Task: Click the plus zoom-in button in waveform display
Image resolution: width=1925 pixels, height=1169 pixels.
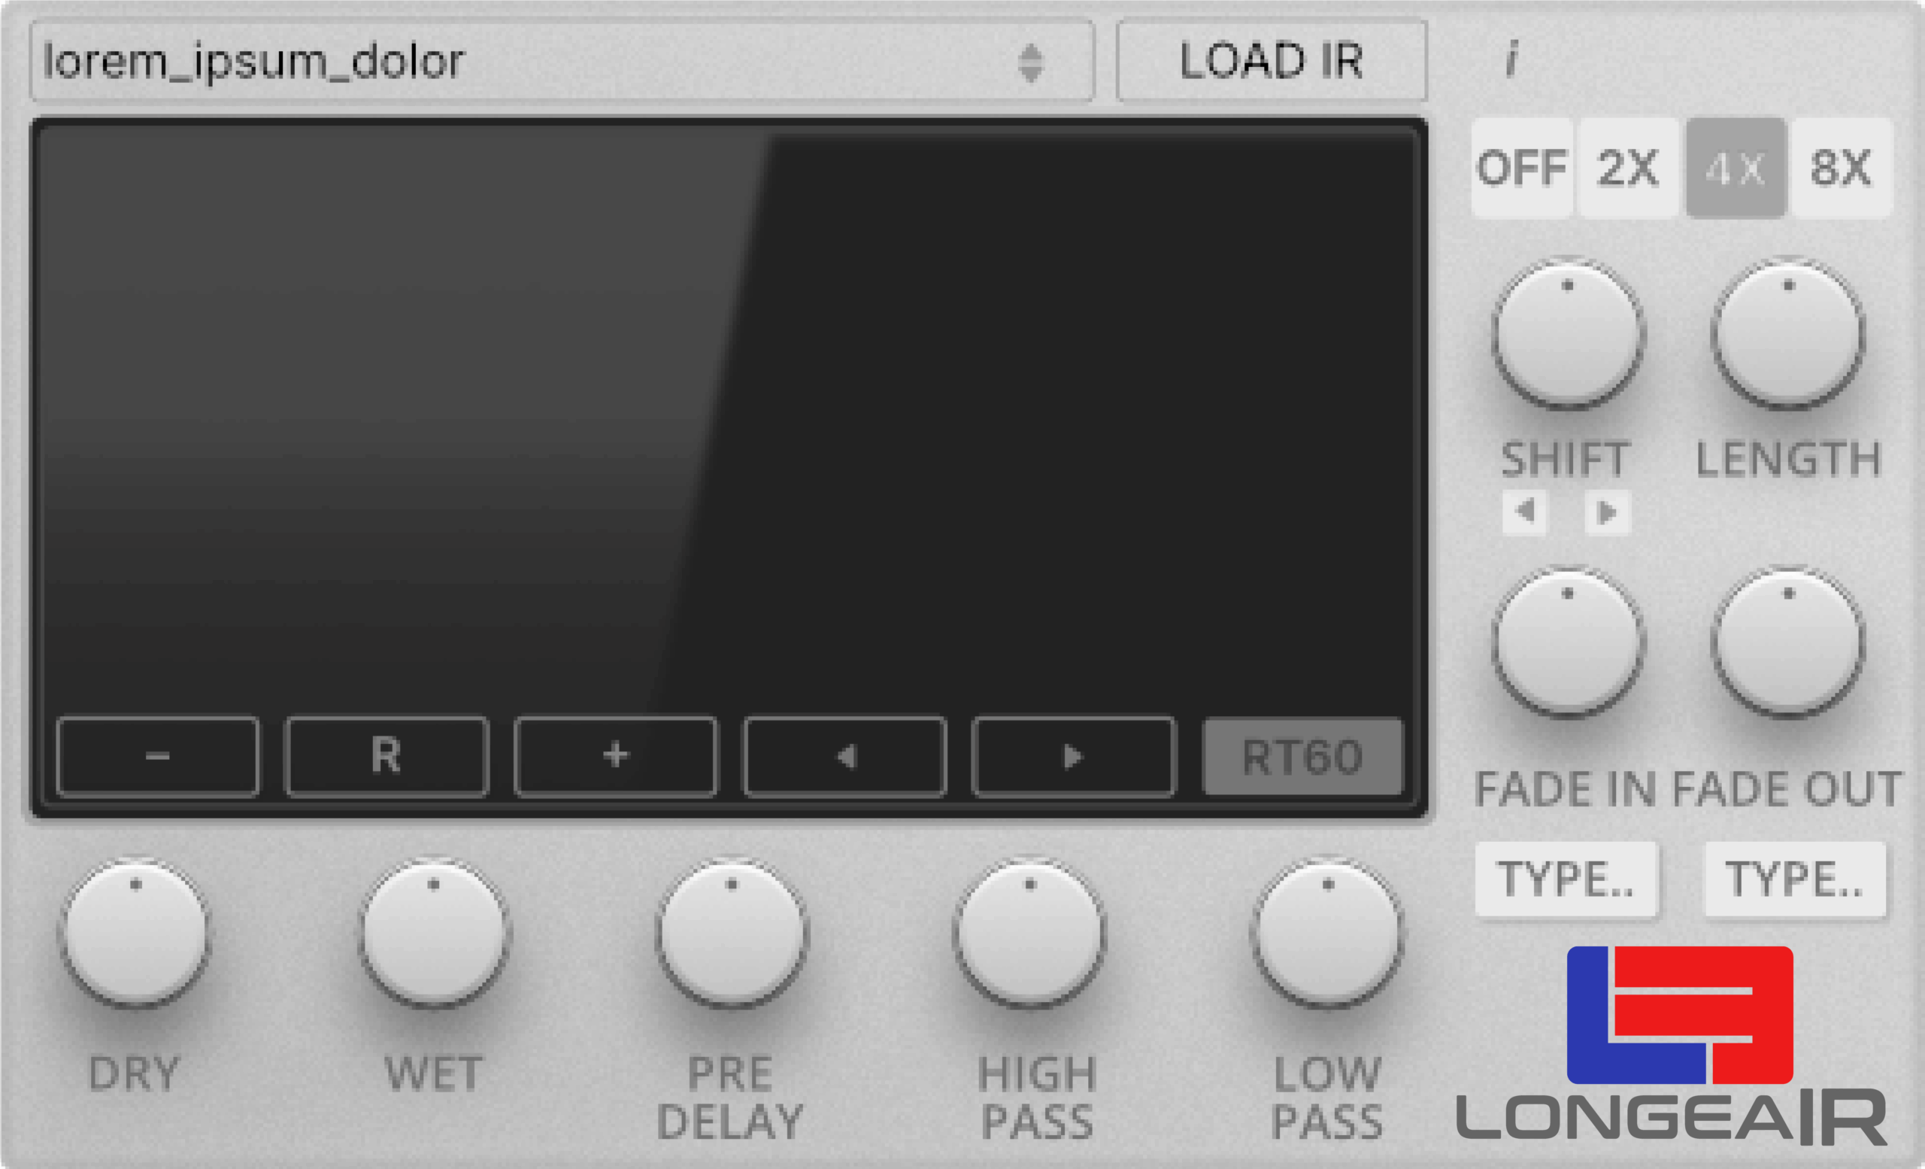Action: [616, 757]
